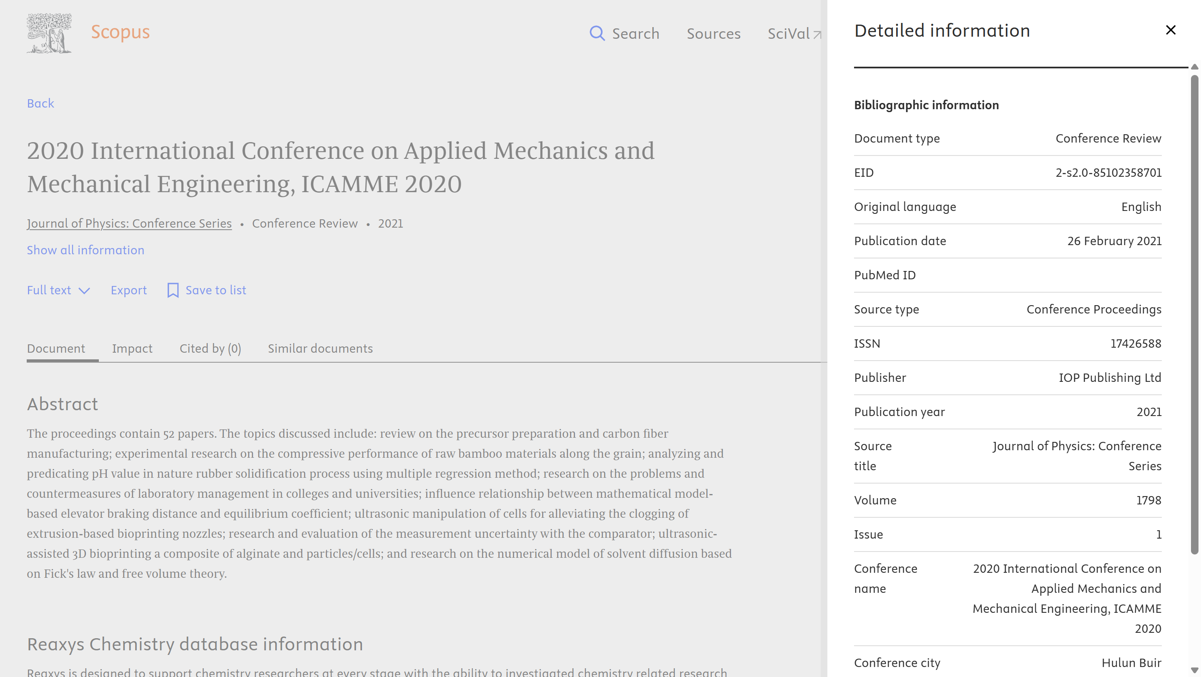Viewport: 1201px width, 677px height.
Task: Click the Volume value 1798
Action: 1148,500
